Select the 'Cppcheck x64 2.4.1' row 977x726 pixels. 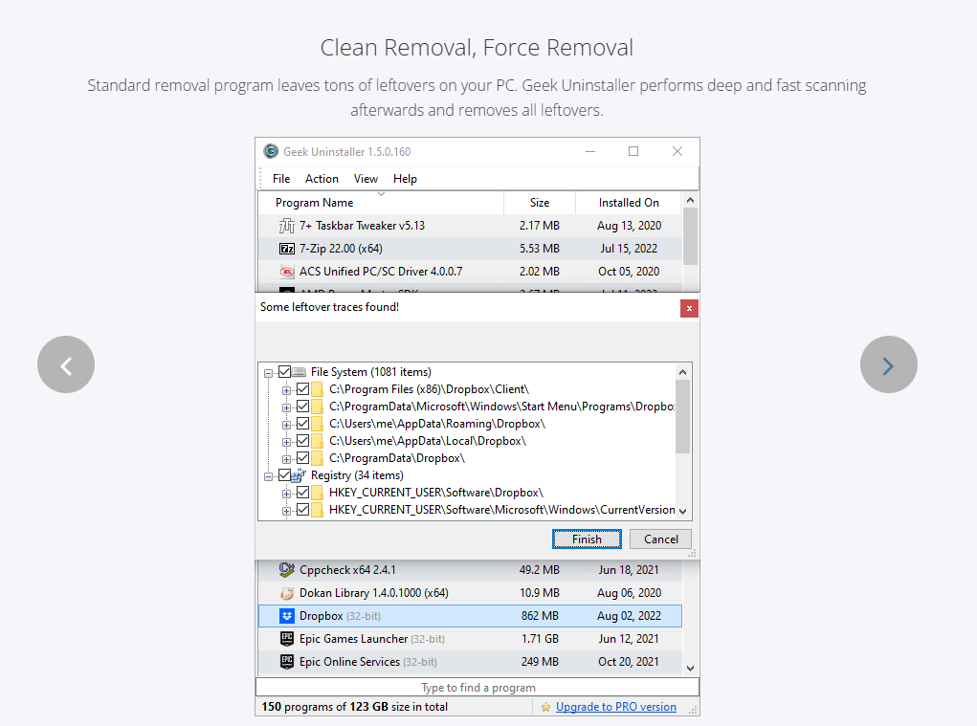[471, 570]
